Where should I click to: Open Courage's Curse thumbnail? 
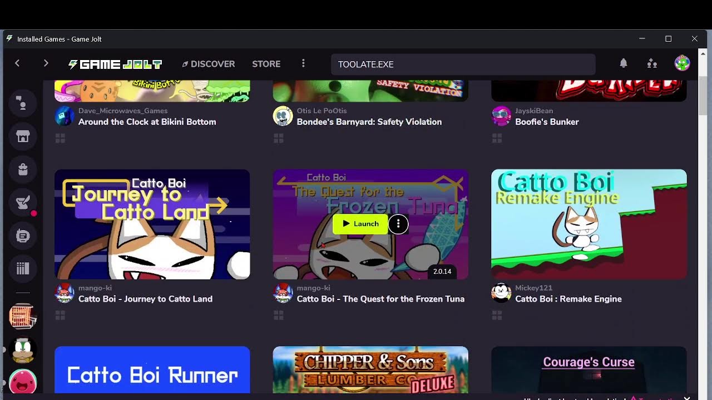[589, 370]
